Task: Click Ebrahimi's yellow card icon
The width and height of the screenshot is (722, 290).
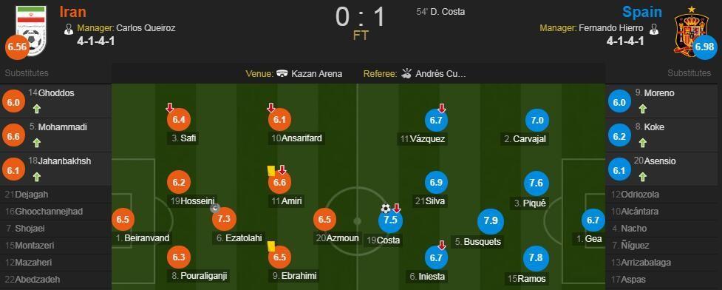Action: pos(270,246)
